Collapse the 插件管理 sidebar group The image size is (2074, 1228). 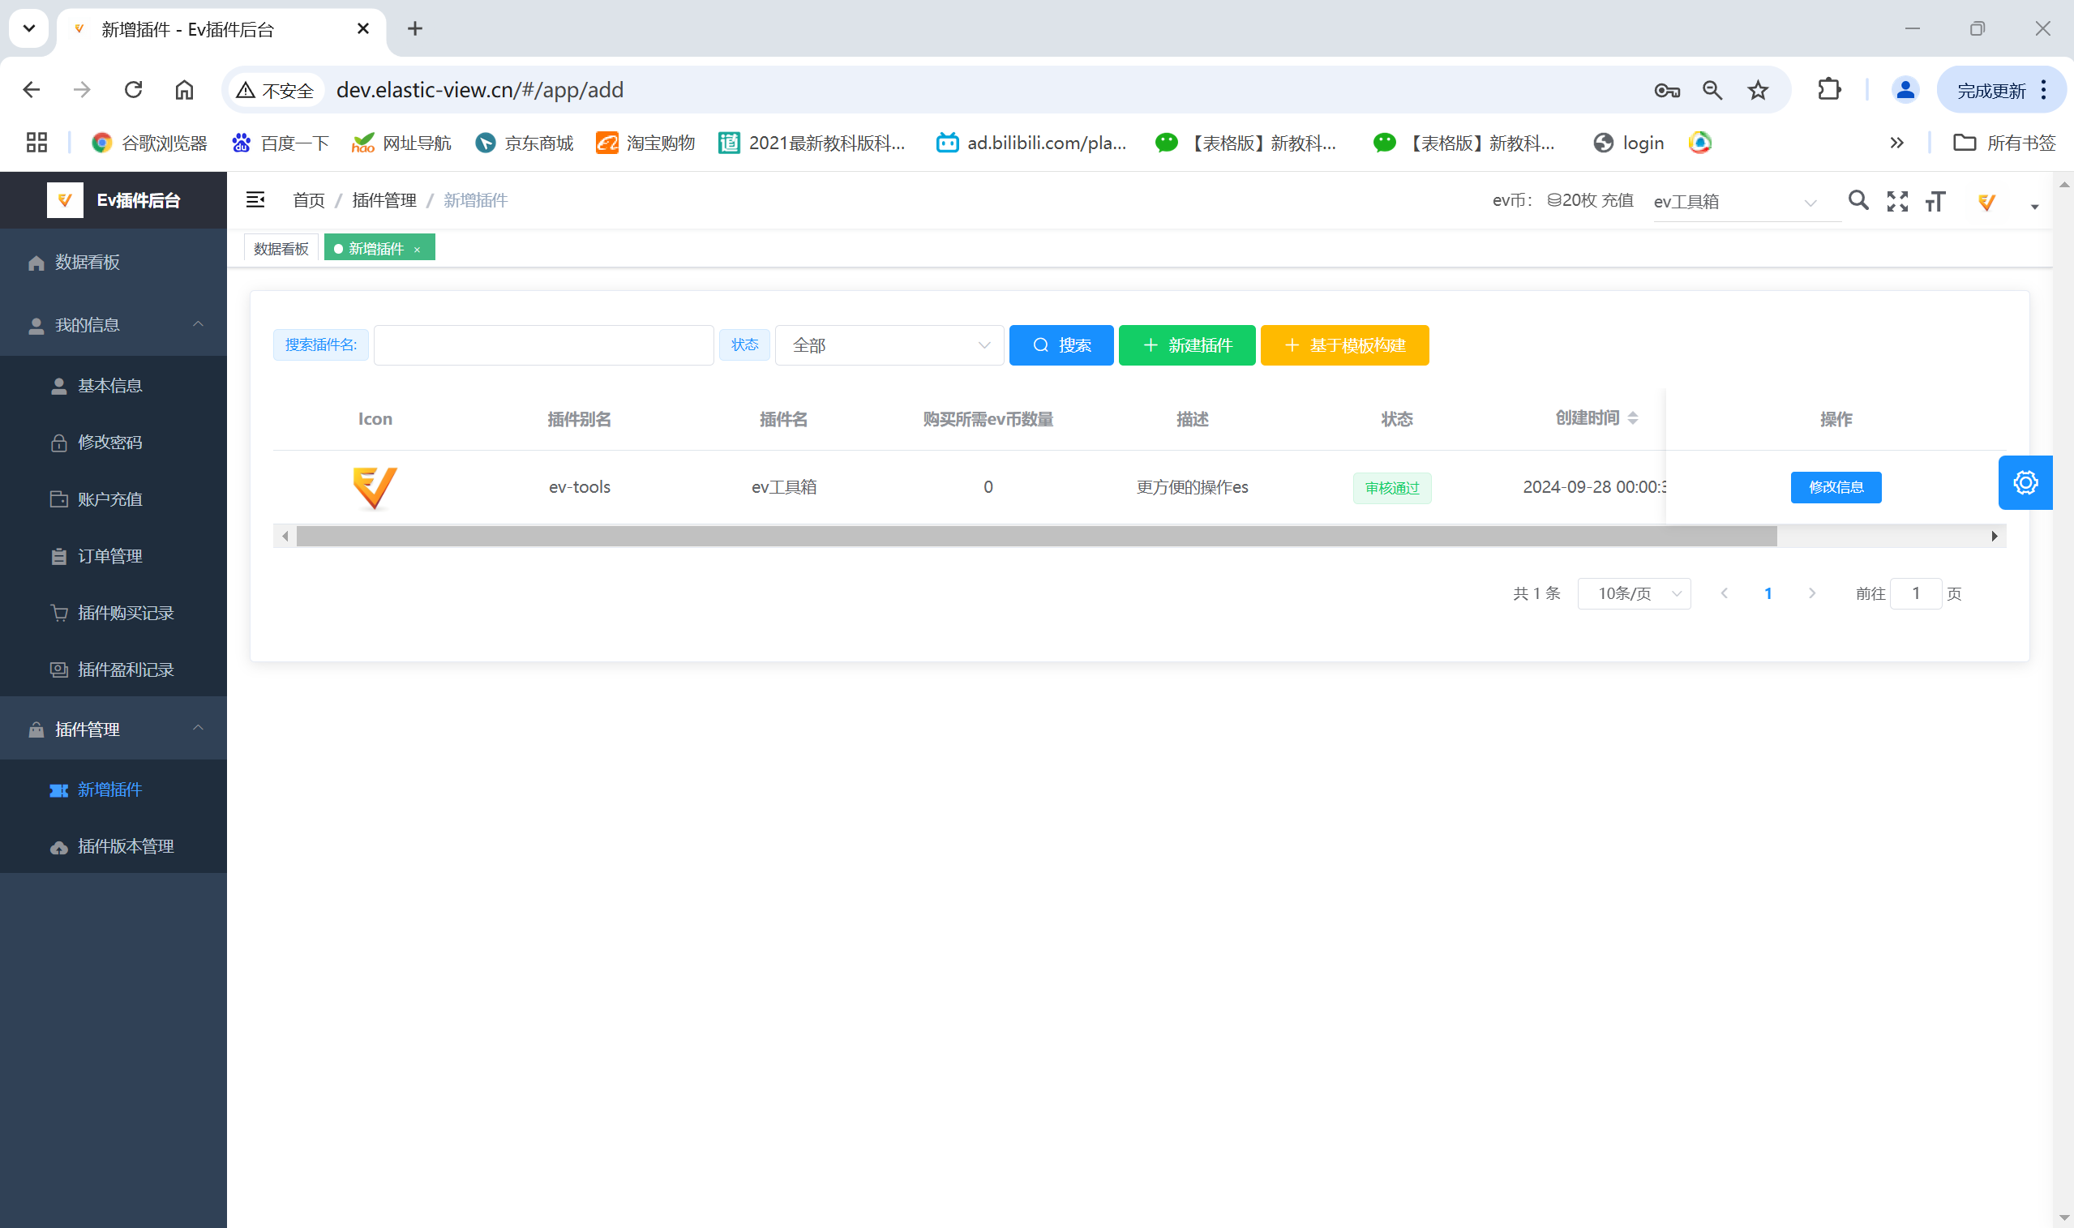click(114, 729)
